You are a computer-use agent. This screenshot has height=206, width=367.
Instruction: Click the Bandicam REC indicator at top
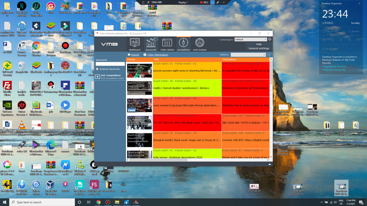tap(204, 2)
